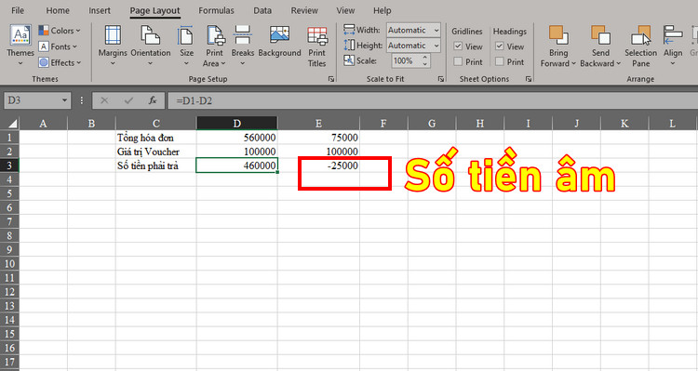Click the sheet Background image icon
The image size is (698, 371).
point(279,35)
